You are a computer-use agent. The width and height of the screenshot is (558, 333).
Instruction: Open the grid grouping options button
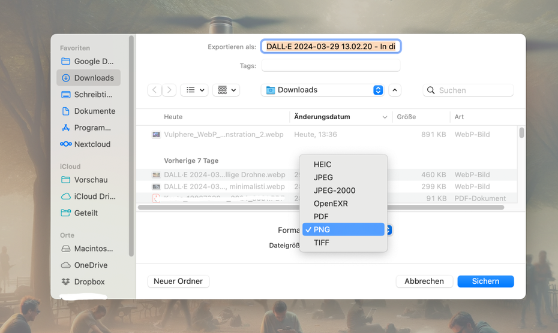[x=226, y=90]
